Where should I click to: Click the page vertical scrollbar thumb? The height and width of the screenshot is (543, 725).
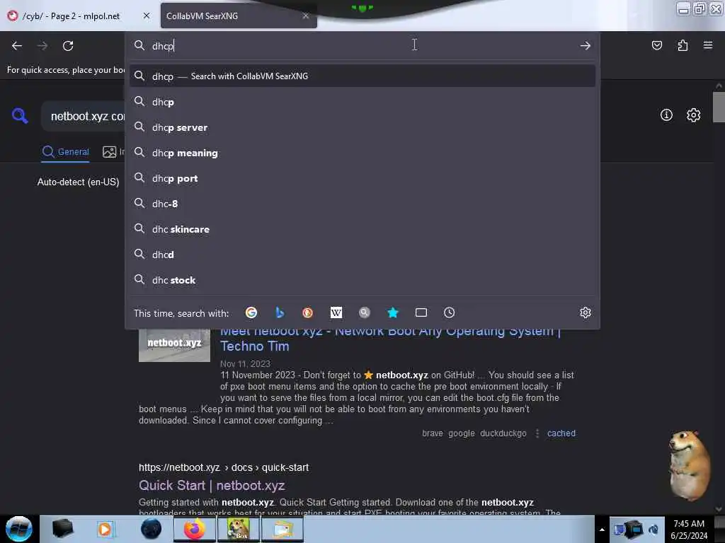[x=719, y=107]
